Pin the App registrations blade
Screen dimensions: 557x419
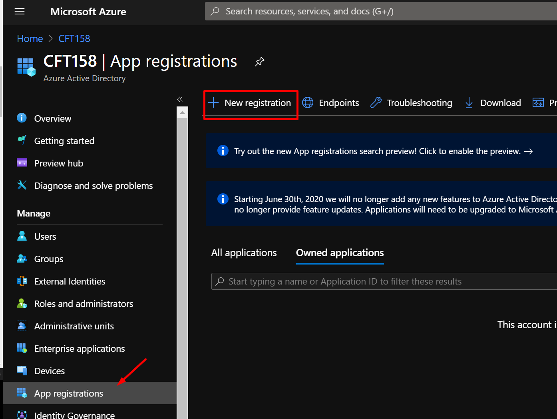tap(260, 62)
